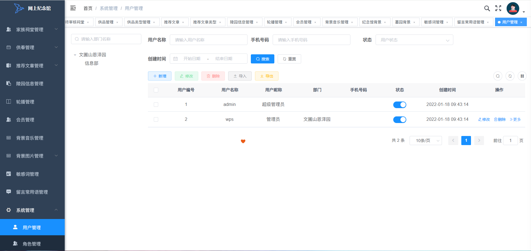This screenshot has height=251, width=531.
Task: Toggle the sidebar hamburger icon
Action: pyautogui.click(x=73, y=8)
